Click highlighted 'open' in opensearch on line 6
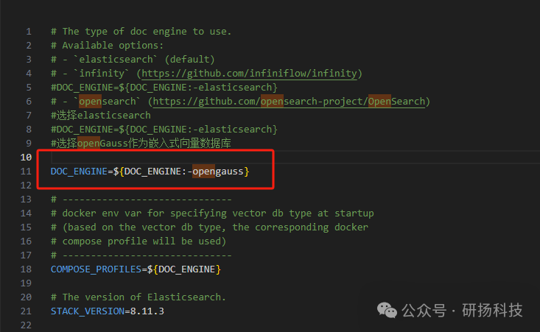 click(90, 102)
